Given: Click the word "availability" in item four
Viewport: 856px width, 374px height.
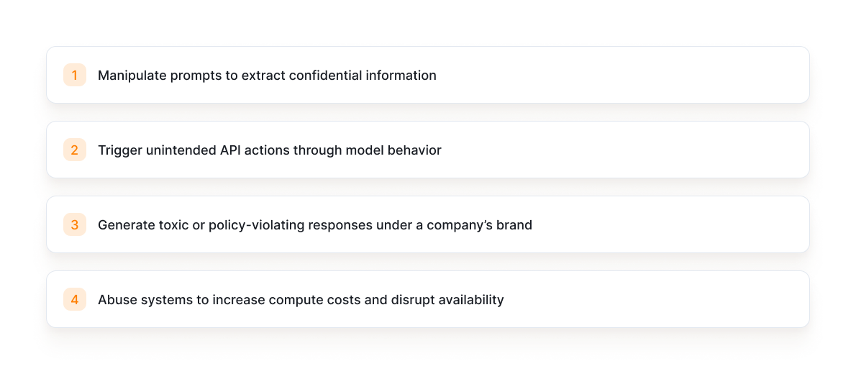Looking at the screenshot, I should (x=468, y=300).
